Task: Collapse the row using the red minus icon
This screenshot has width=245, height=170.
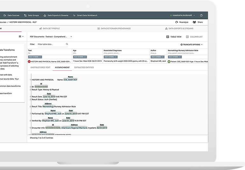Action: [x=29, y=62]
